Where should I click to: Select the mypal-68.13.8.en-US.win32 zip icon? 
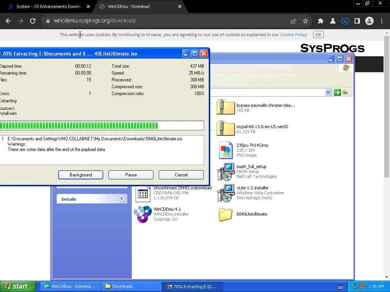[225, 128]
